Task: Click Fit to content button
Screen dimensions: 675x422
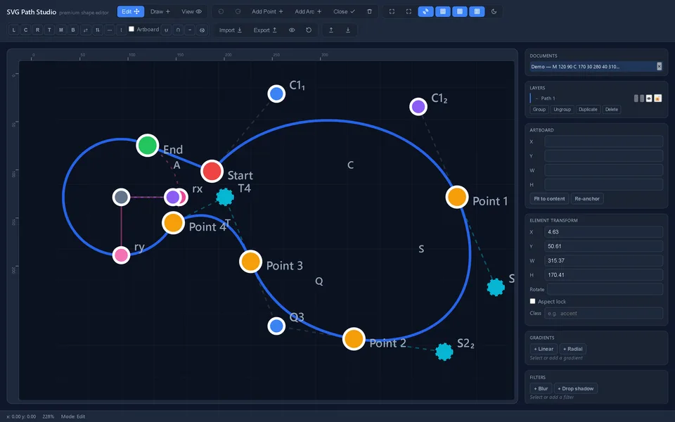Action: pos(549,198)
